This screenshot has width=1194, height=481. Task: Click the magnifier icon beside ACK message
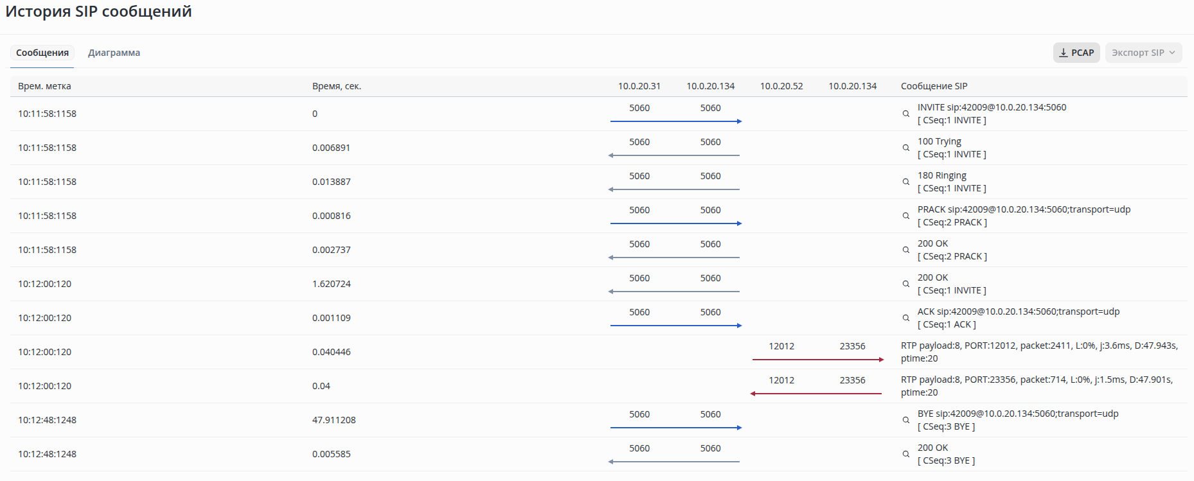(905, 318)
